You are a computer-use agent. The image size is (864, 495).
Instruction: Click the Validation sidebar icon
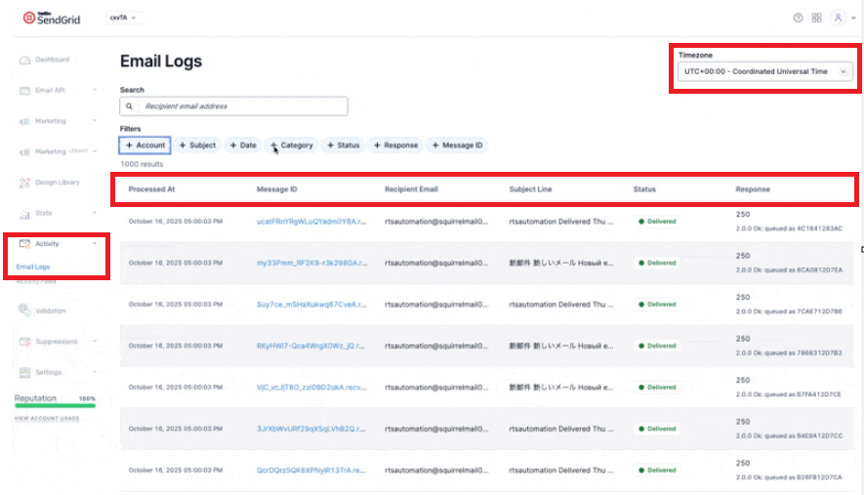click(26, 310)
